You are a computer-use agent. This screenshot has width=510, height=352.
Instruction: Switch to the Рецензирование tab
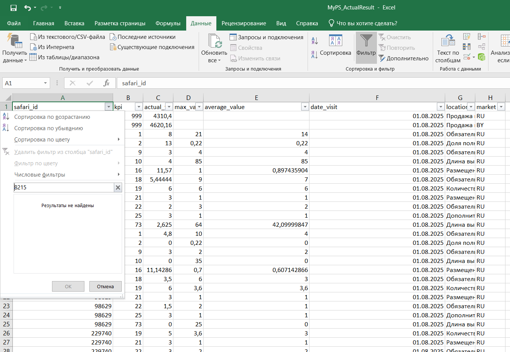point(244,23)
